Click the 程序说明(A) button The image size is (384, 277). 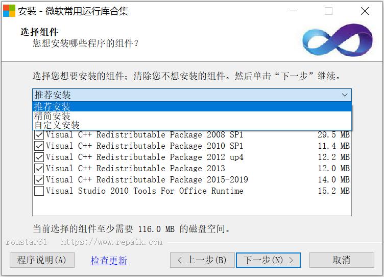pyautogui.click(x=42, y=260)
